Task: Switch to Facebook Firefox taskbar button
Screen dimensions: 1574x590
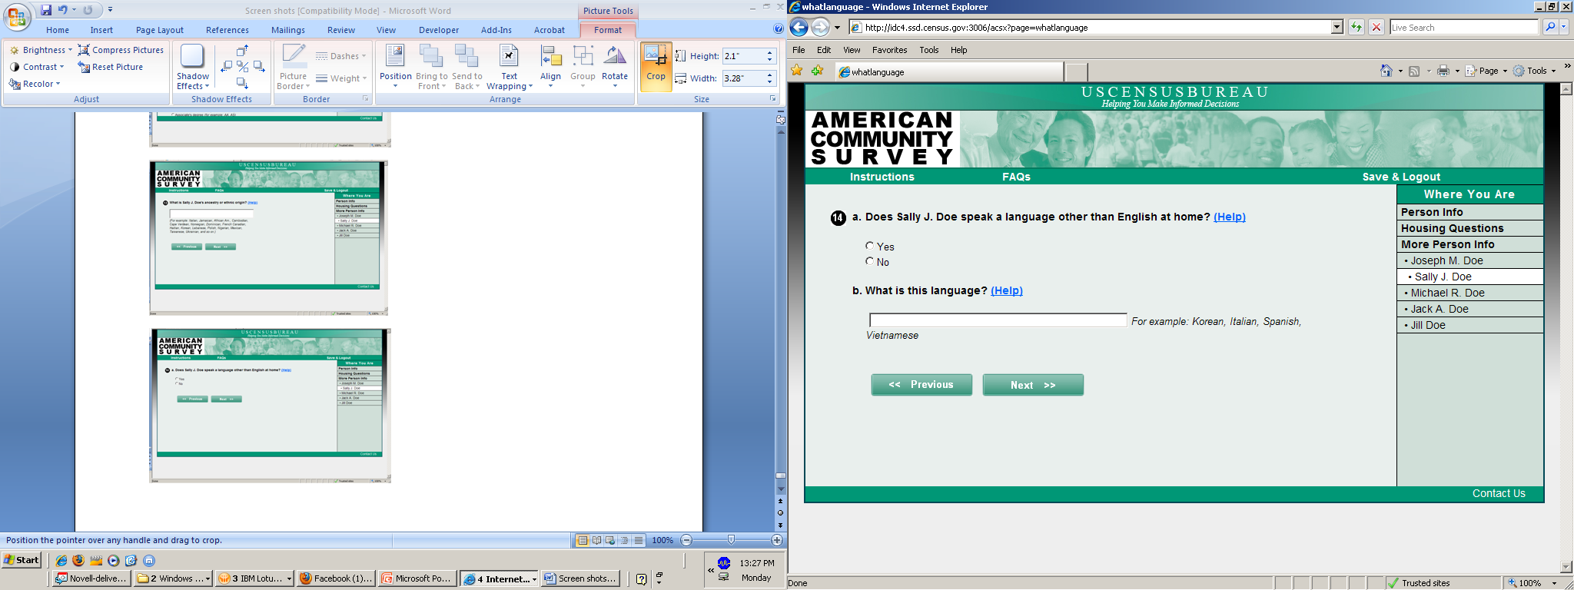Action: 336,578
